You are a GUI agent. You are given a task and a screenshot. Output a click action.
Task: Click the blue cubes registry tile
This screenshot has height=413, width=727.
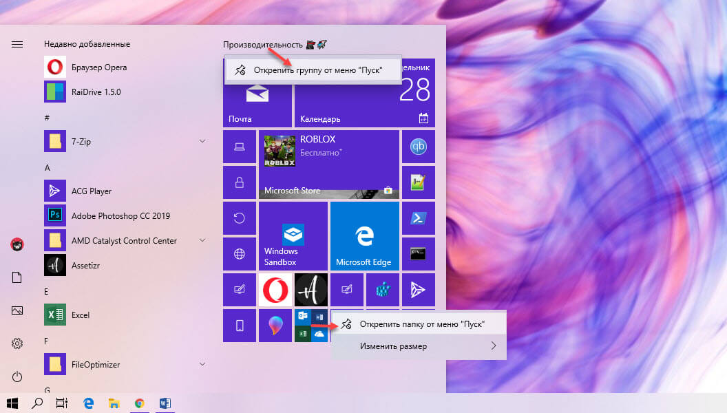(x=383, y=290)
